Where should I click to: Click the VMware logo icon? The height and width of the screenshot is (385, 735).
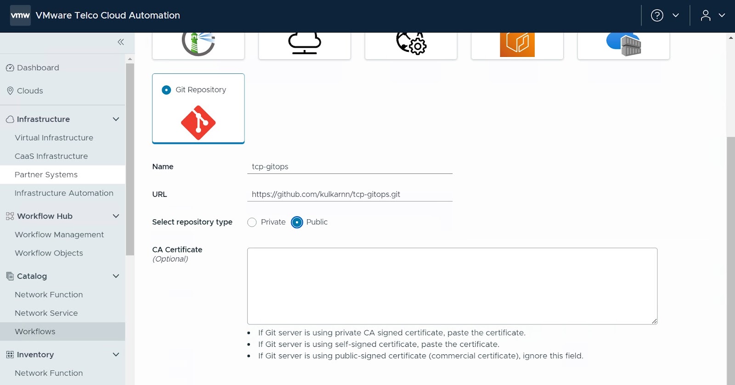coord(20,16)
